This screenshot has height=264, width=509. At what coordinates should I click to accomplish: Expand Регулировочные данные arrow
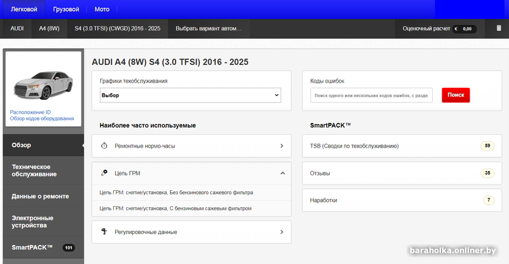282,232
